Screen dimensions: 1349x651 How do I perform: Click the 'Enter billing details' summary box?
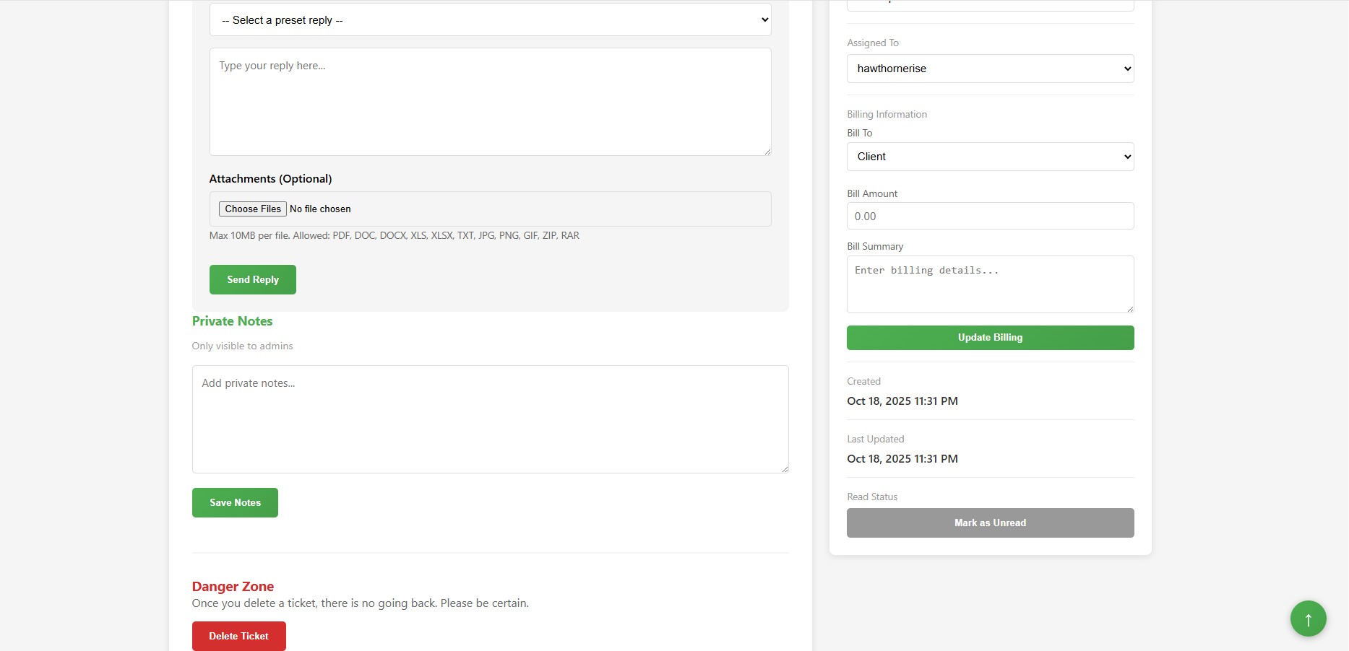990,284
